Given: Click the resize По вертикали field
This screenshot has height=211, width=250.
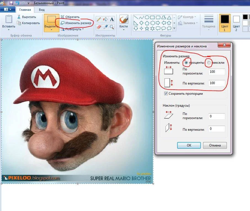Looking at the screenshot, I should (217, 83).
